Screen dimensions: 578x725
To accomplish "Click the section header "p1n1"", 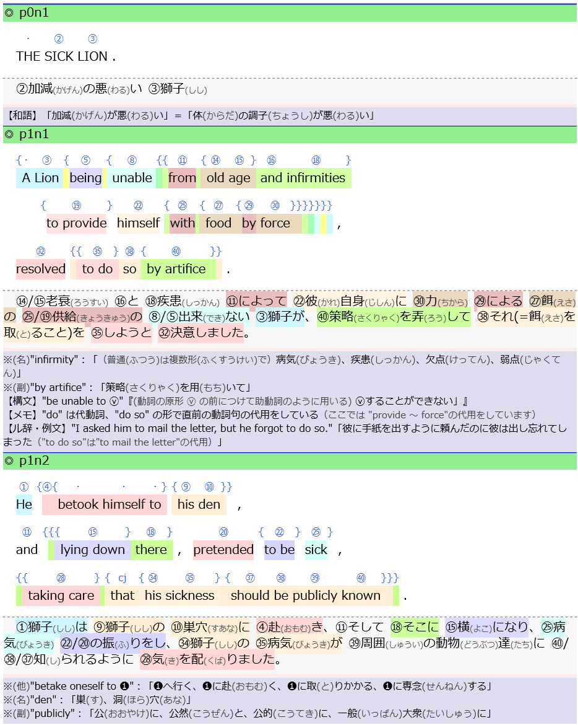I will [x=290, y=134].
